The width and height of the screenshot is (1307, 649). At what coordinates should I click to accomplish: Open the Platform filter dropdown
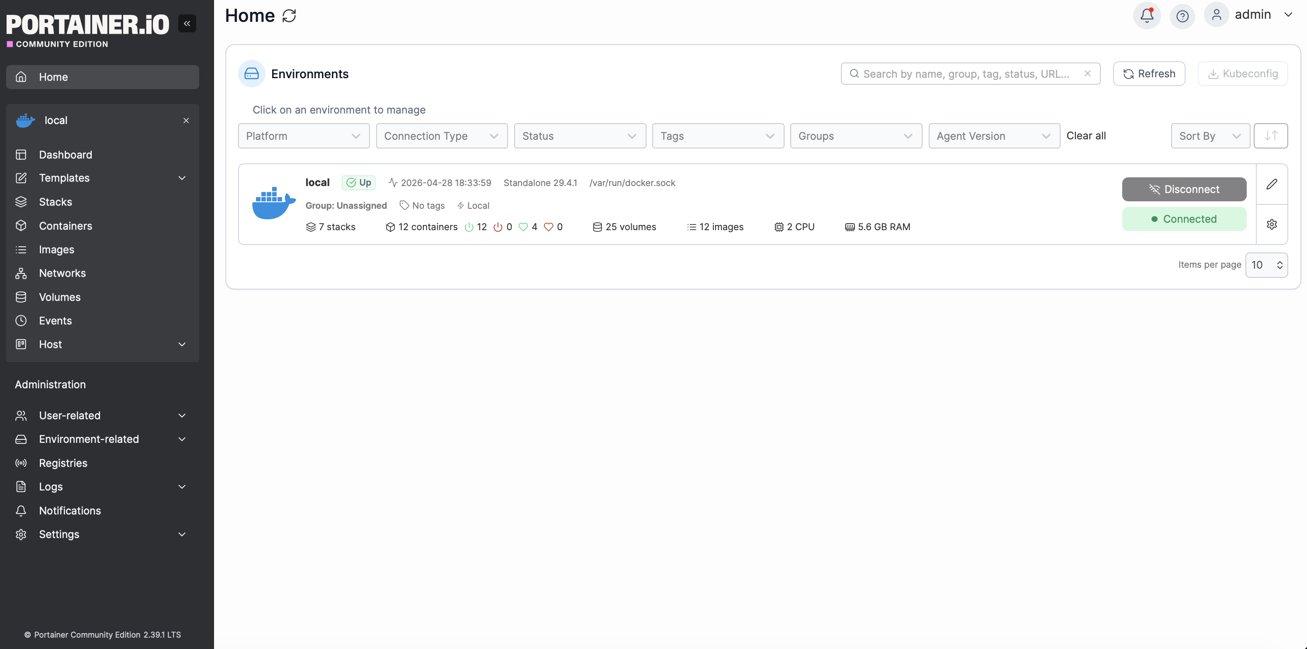[304, 136]
